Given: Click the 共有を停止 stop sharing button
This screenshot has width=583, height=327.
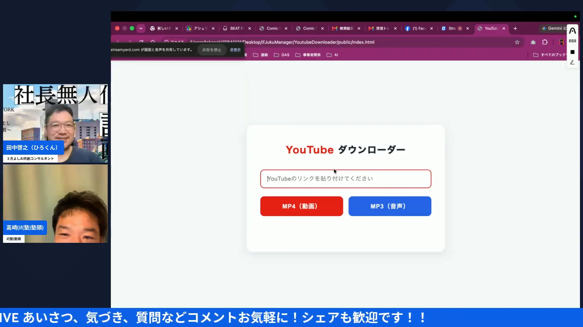Looking at the screenshot, I should [212, 50].
